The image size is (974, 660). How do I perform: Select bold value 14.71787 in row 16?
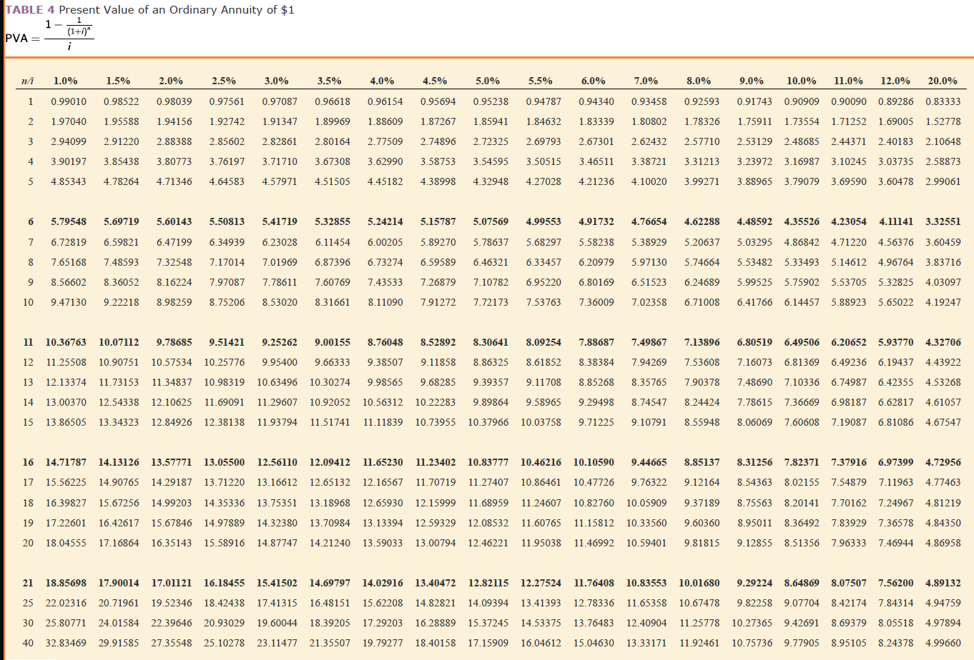[x=66, y=462]
